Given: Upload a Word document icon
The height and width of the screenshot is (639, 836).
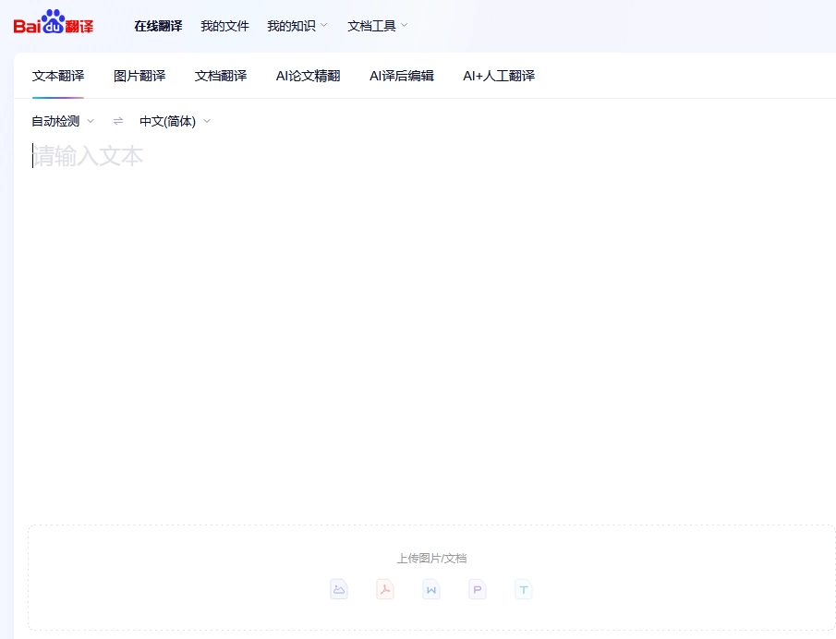Looking at the screenshot, I should [x=431, y=589].
